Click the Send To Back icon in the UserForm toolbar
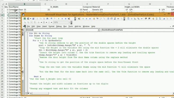This screenshot has height=98, width=174. click(28, 22)
